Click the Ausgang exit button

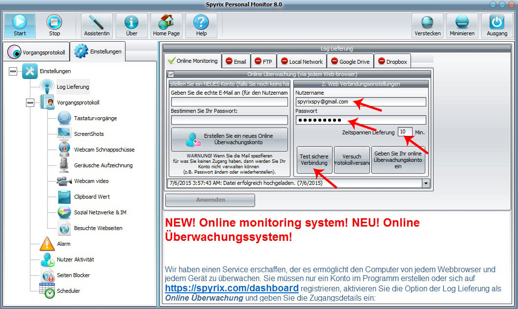pyautogui.click(x=497, y=26)
